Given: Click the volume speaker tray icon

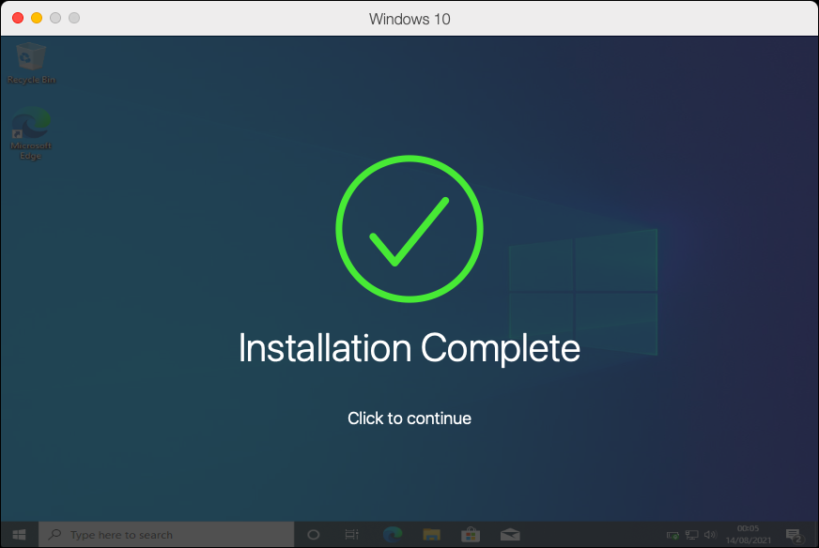Looking at the screenshot, I should (711, 534).
